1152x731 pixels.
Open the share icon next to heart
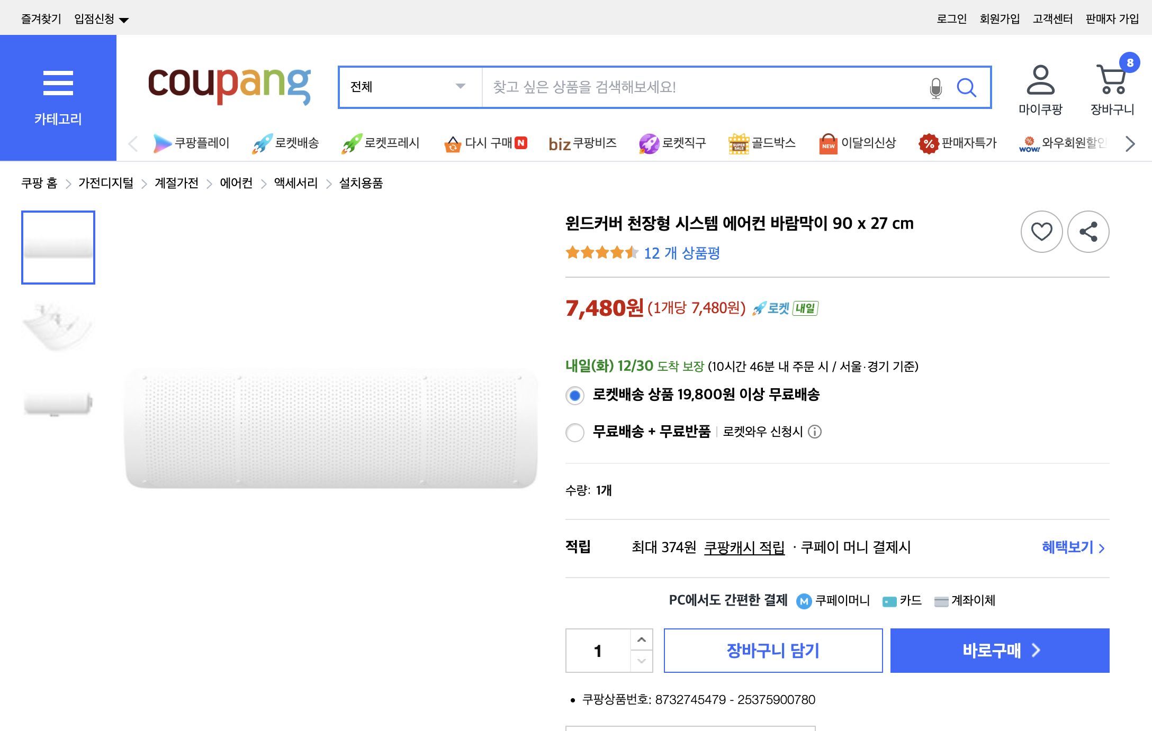point(1088,232)
